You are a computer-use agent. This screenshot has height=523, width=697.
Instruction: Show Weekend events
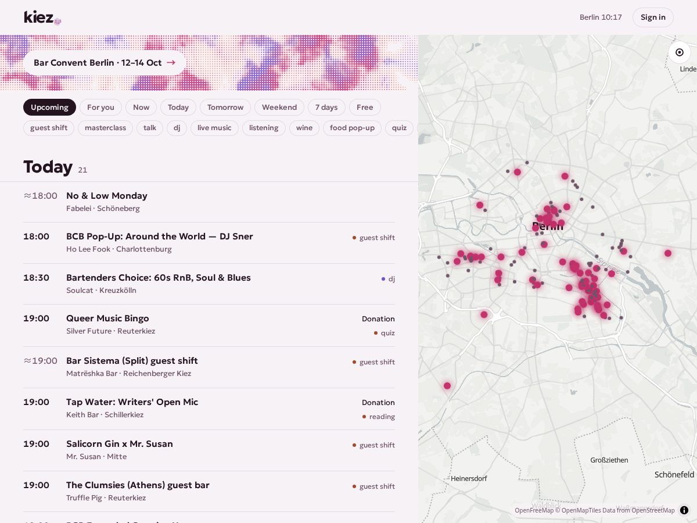click(279, 108)
